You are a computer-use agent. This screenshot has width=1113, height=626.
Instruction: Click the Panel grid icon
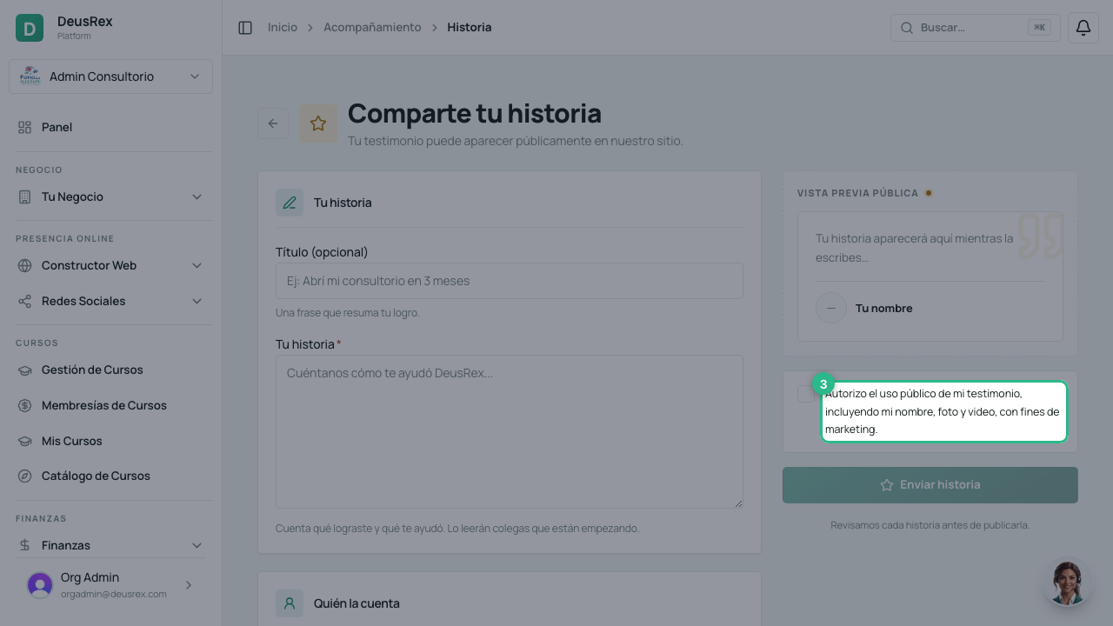click(x=24, y=127)
